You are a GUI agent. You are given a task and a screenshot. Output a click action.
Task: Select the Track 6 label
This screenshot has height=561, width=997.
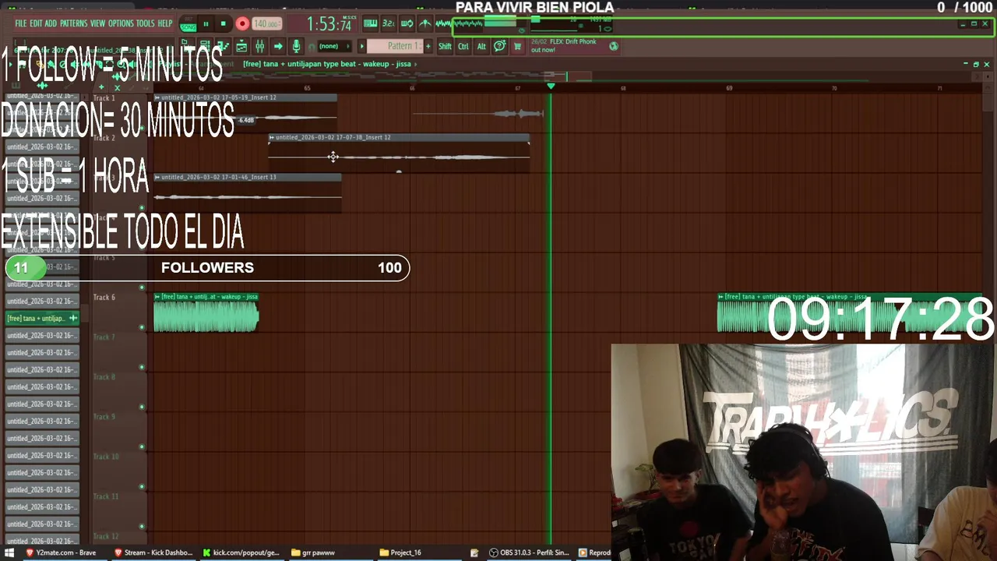point(104,297)
